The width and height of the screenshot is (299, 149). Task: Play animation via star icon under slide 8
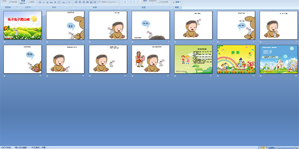click(5, 76)
